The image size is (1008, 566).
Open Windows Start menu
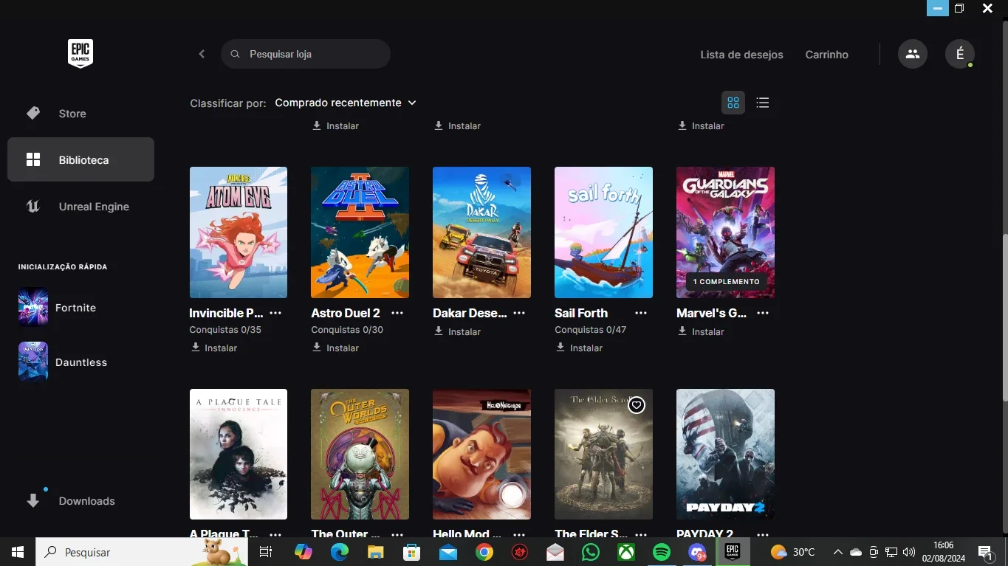pos(18,552)
